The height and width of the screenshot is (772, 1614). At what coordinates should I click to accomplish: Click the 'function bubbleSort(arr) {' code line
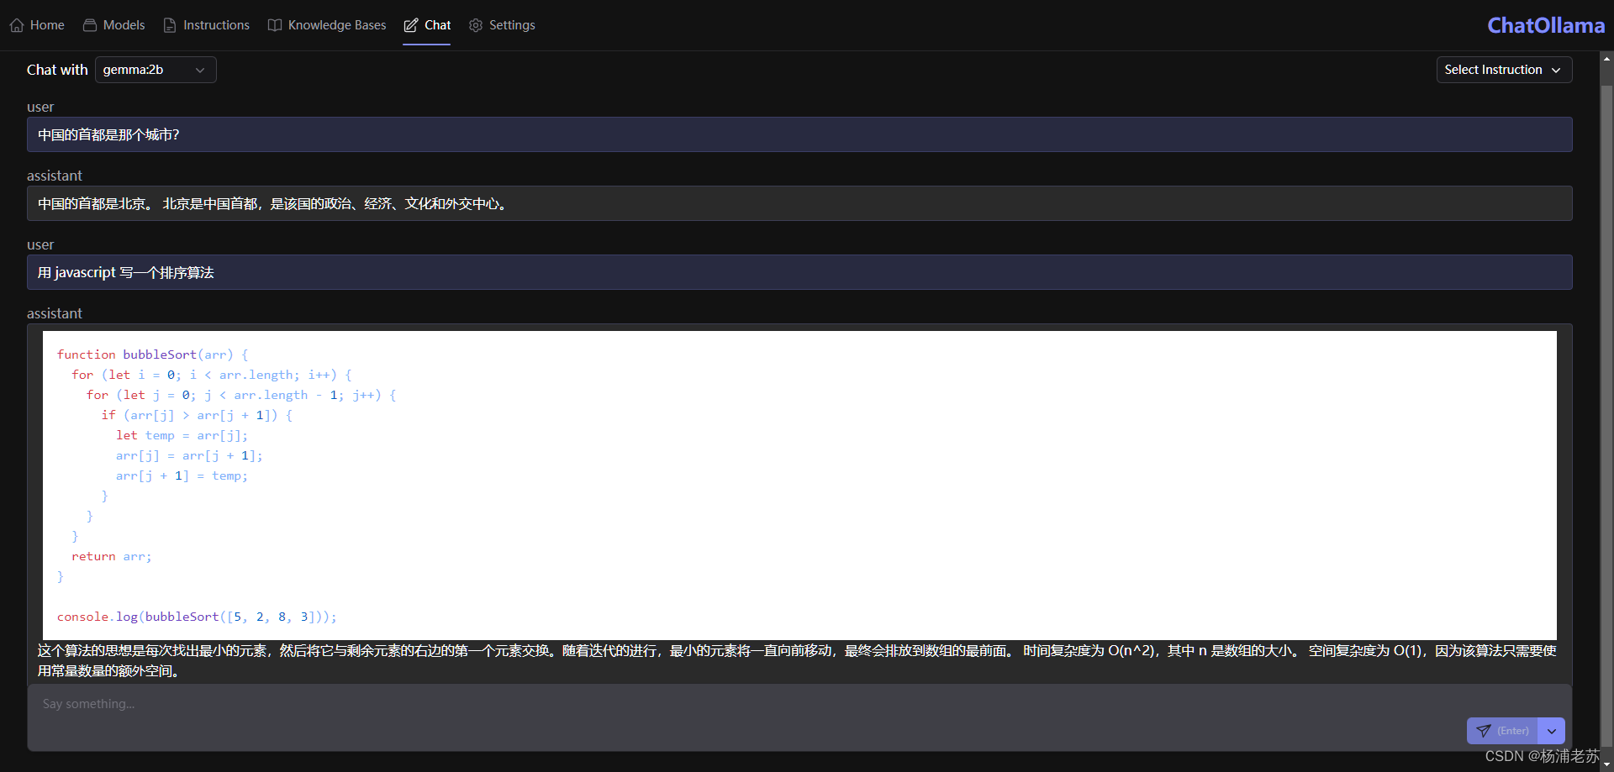click(x=153, y=354)
